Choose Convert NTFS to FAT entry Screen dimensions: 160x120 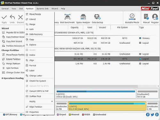tap(39, 91)
